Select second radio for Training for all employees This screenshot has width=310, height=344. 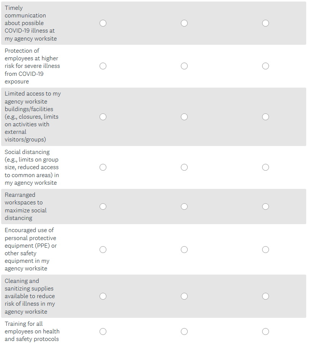pyautogui.click(x=184, y=331)
